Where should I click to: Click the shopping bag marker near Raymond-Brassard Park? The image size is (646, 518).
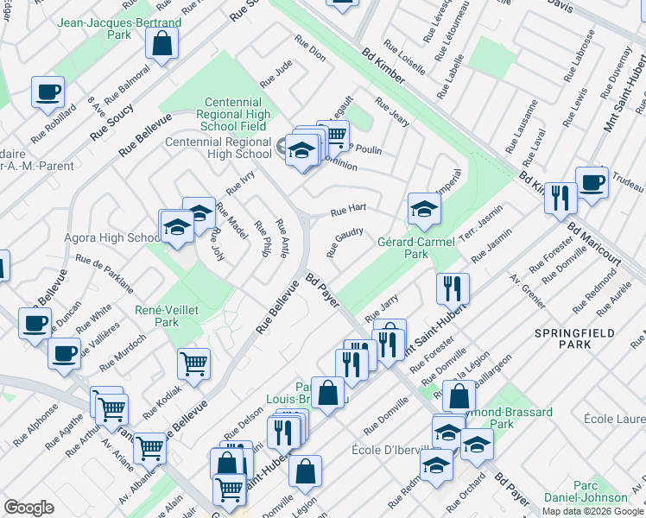click(459, 396)
